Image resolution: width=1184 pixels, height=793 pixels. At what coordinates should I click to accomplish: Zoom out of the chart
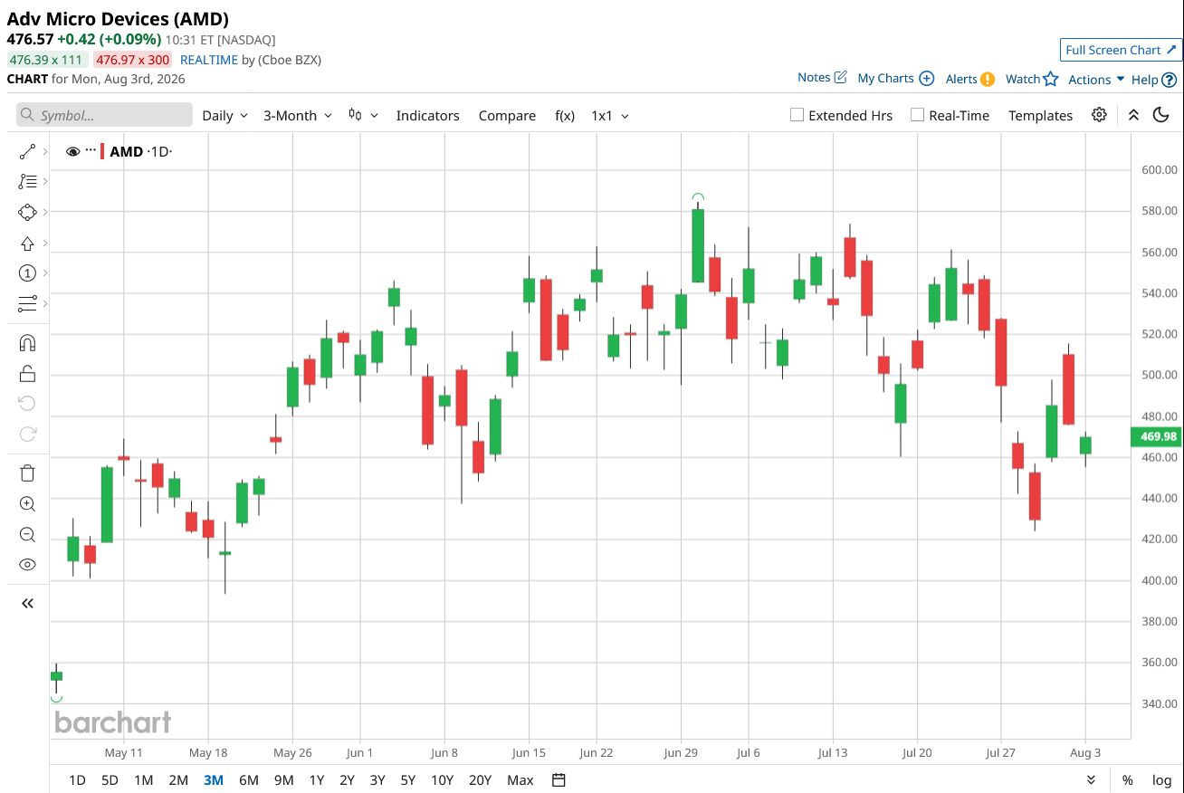point(27,534)
